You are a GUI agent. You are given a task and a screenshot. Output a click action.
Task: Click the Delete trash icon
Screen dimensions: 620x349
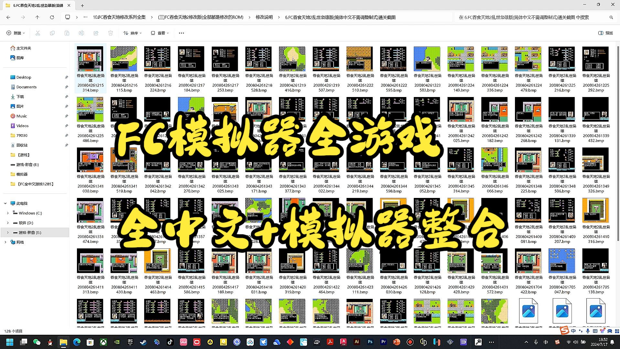111,33
